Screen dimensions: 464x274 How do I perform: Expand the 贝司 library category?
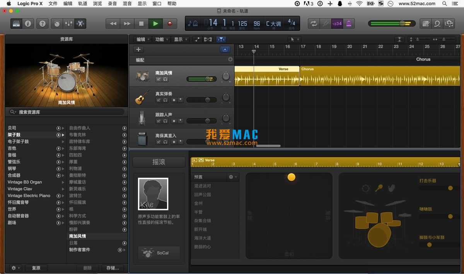(x=63, y=128)
